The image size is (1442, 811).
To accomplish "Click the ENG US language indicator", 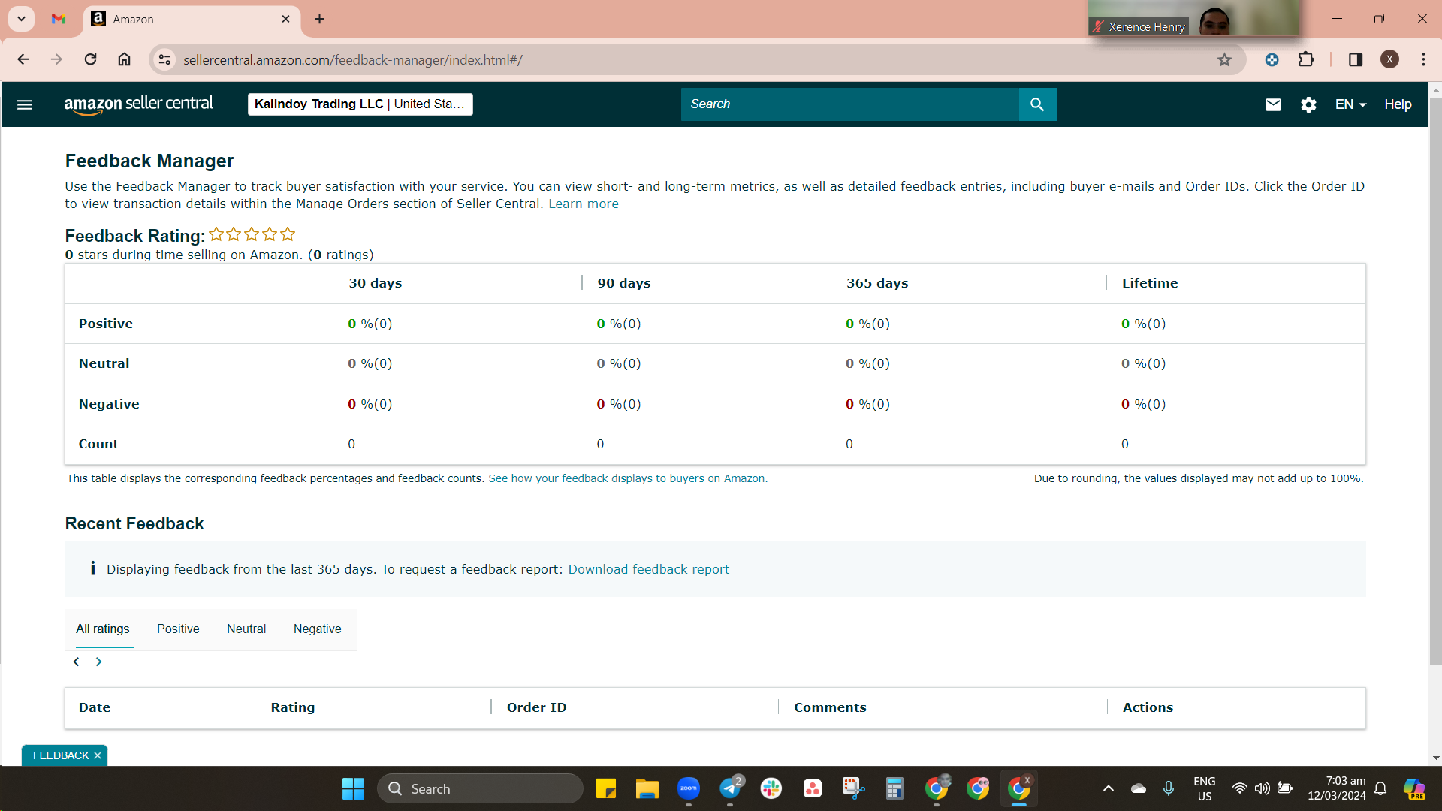I will click(1204, 788).
